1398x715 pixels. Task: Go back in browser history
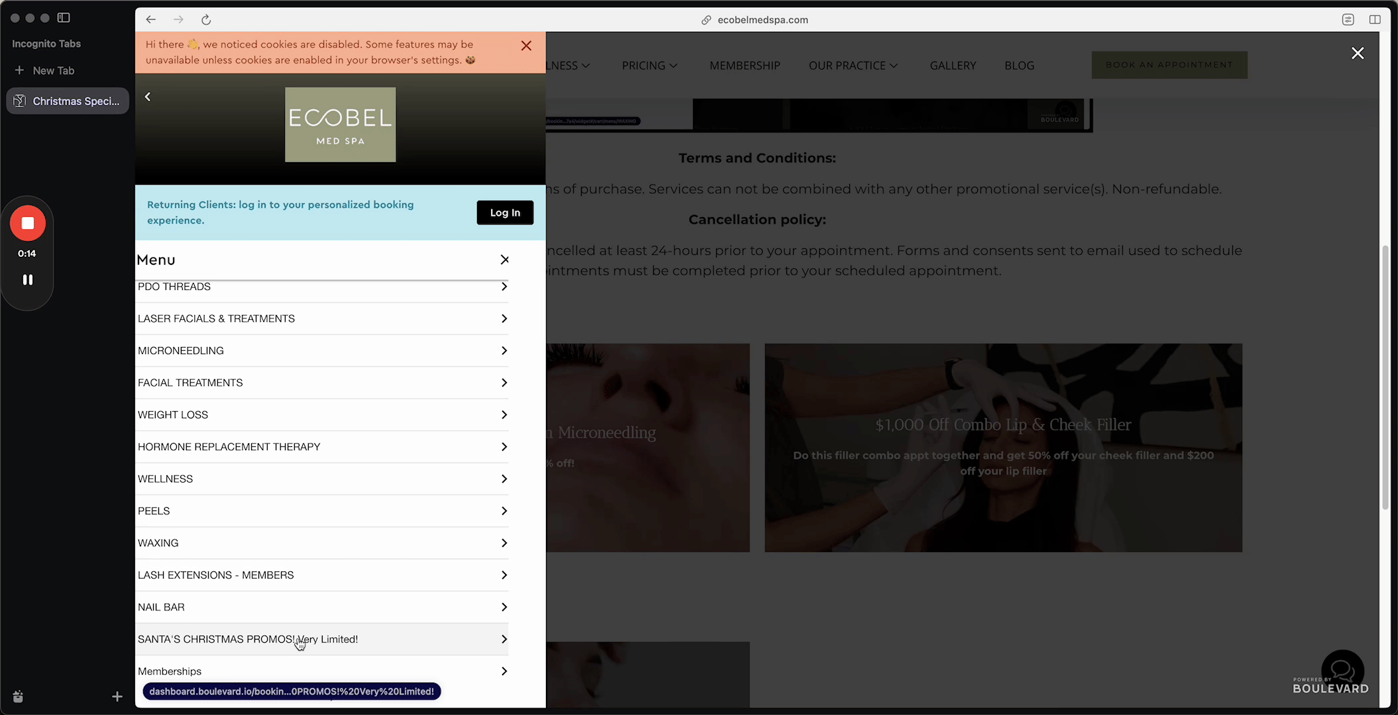151,20
